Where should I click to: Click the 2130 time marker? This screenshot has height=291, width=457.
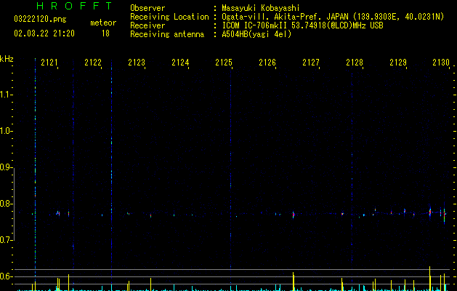441,63
